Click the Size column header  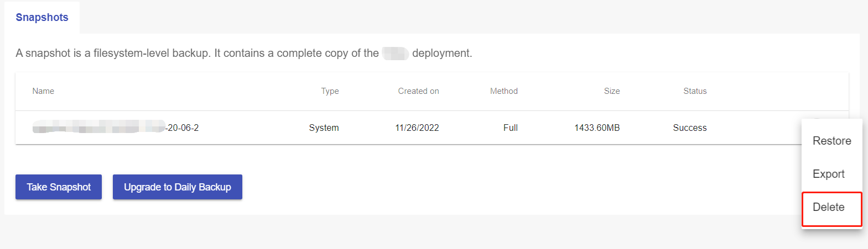tap(611, 91)
